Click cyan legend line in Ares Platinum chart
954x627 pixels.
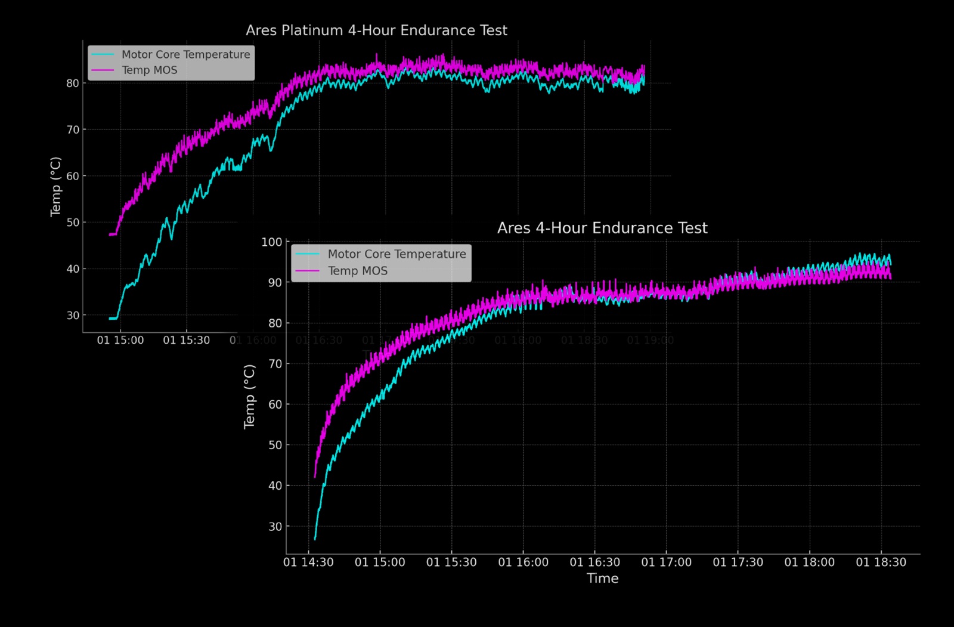click(x=103, y=54)
